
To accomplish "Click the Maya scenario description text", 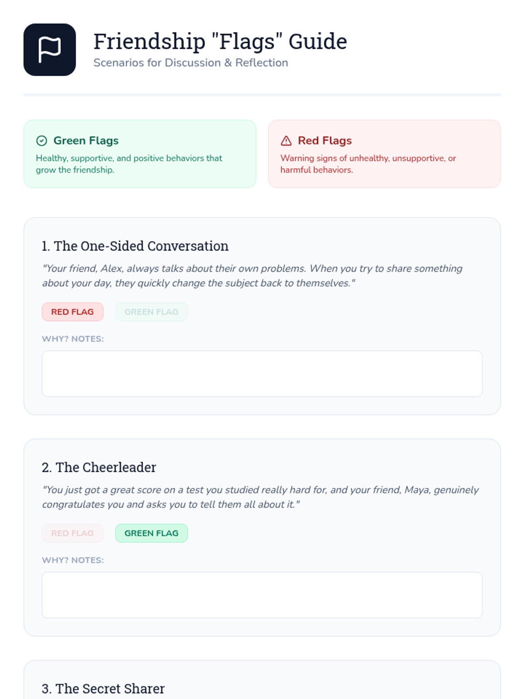I will click(260, 497).
